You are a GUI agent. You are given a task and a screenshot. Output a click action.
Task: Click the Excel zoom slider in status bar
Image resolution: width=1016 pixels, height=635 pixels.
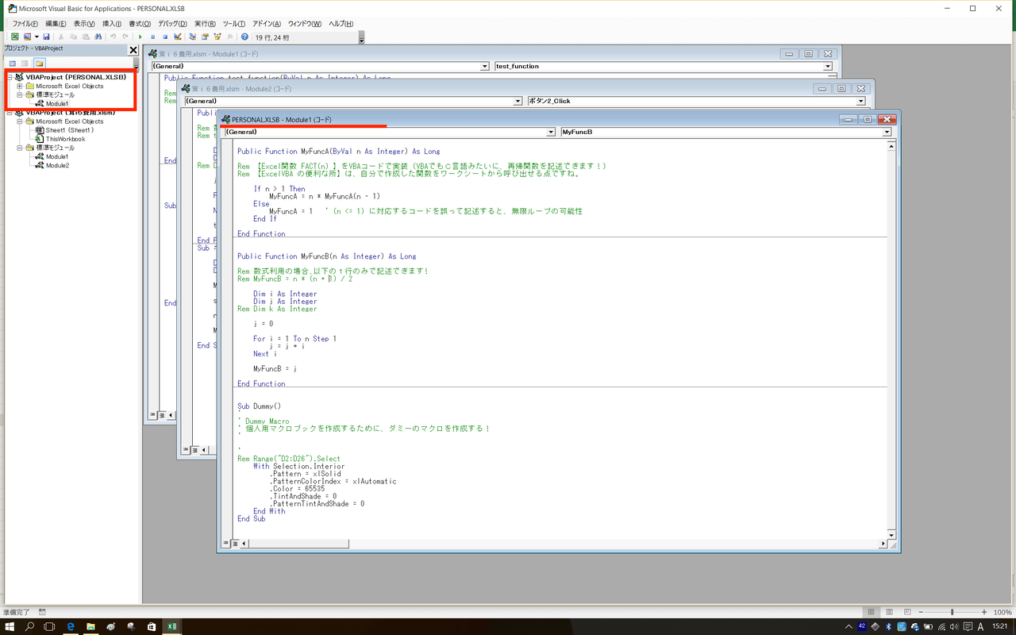952,612
